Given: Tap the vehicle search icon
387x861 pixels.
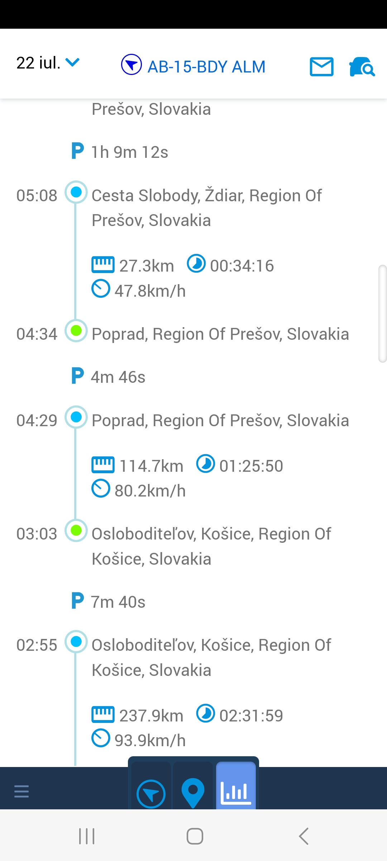Looking at the screenshot, I should [x=362, y=67].
